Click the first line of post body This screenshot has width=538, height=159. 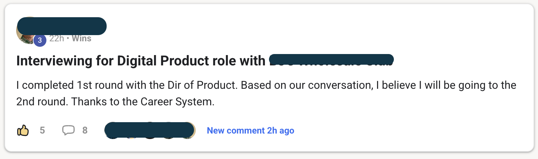(x=266, y=85)
